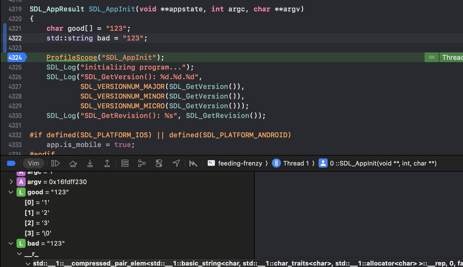
Task: Click the Continue program execution button
Action: [x=55, y=163]
